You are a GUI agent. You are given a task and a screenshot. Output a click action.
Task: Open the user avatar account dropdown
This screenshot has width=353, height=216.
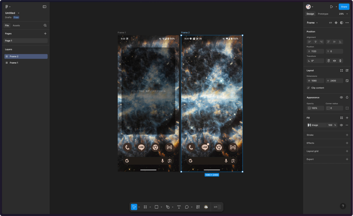click(310, 7)
